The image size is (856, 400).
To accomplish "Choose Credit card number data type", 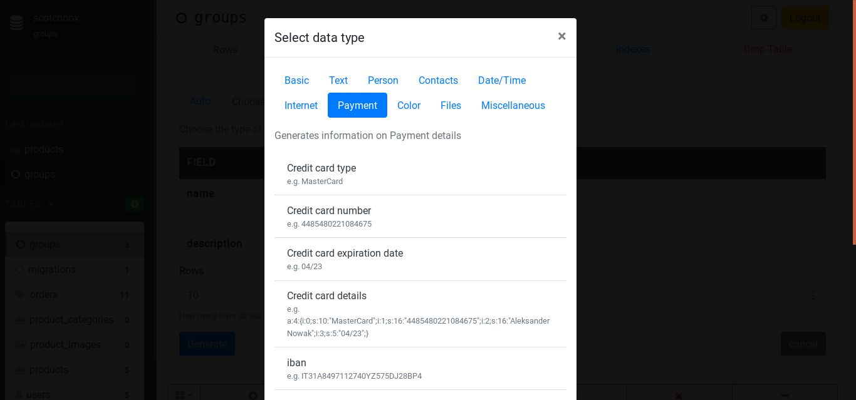I will (420, 217).
